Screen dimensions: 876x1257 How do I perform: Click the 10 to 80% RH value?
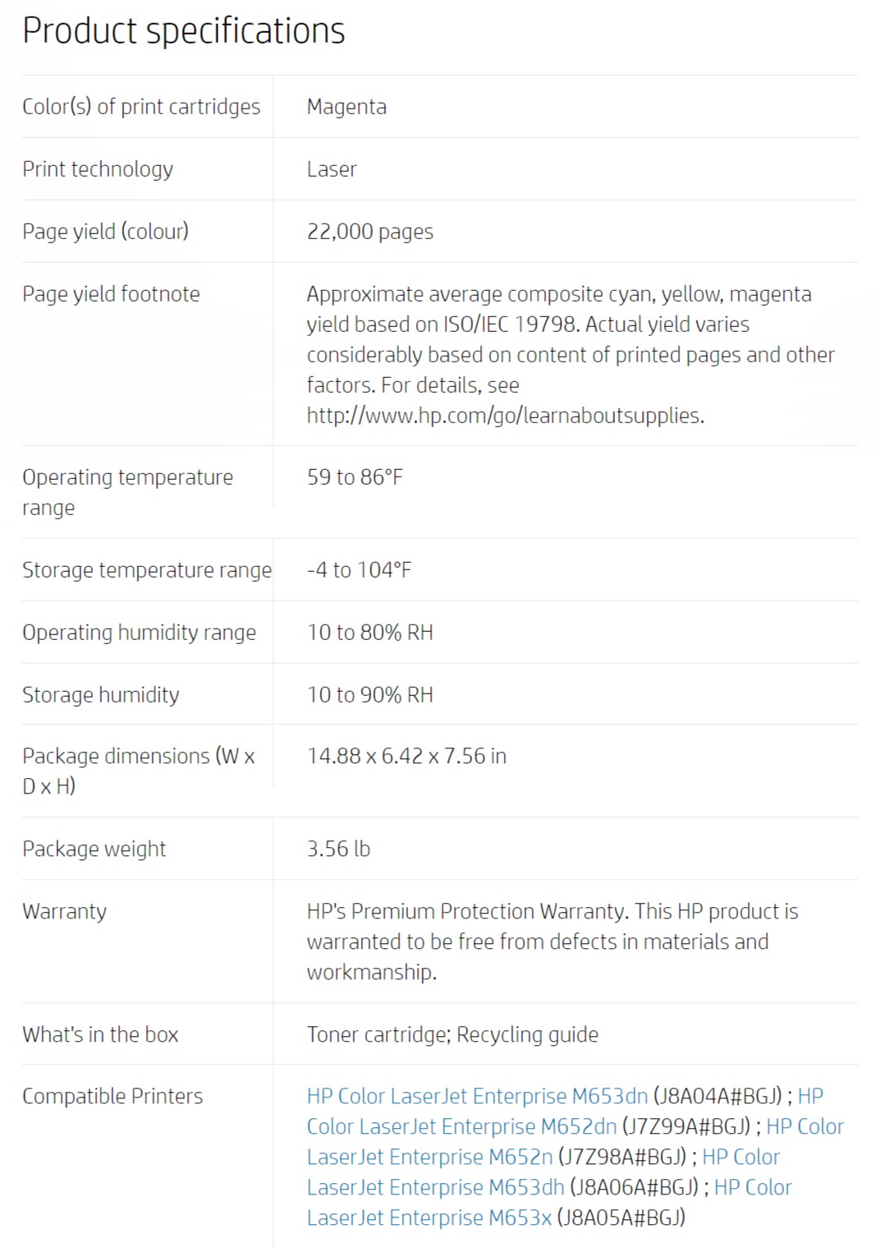point(370,633)
